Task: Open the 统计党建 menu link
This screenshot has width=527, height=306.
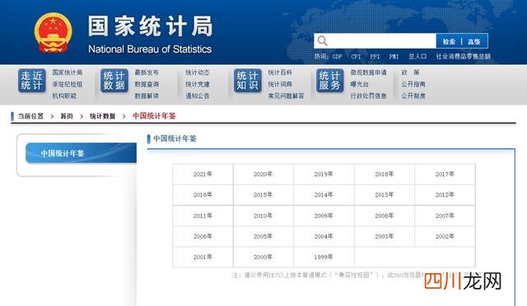Action: coord(198,84)
